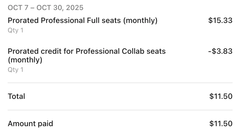This screenshot has height=134, width=241.
Task: Click the word (monthly) on Collab seats line
Action: [x=25, y=60]
